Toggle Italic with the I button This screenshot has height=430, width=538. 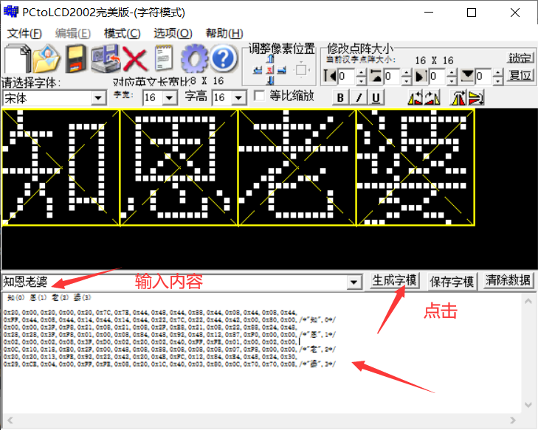click(359, 97)
